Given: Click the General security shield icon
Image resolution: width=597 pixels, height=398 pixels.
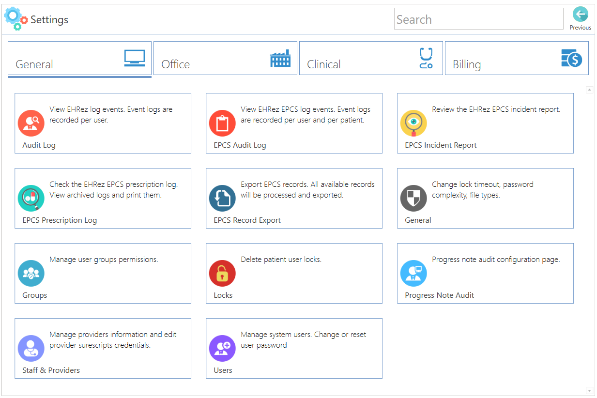Looking at the screenshot, I should pos(413,198).
